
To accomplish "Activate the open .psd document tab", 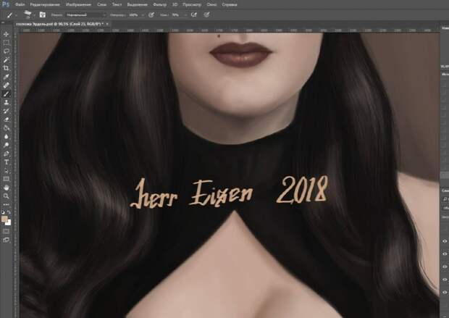I will [x=59, y=24].
